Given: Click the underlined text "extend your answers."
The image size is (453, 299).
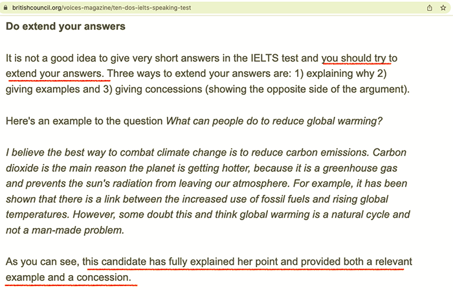Looking at the screenshot, I should tap(56, 73).
